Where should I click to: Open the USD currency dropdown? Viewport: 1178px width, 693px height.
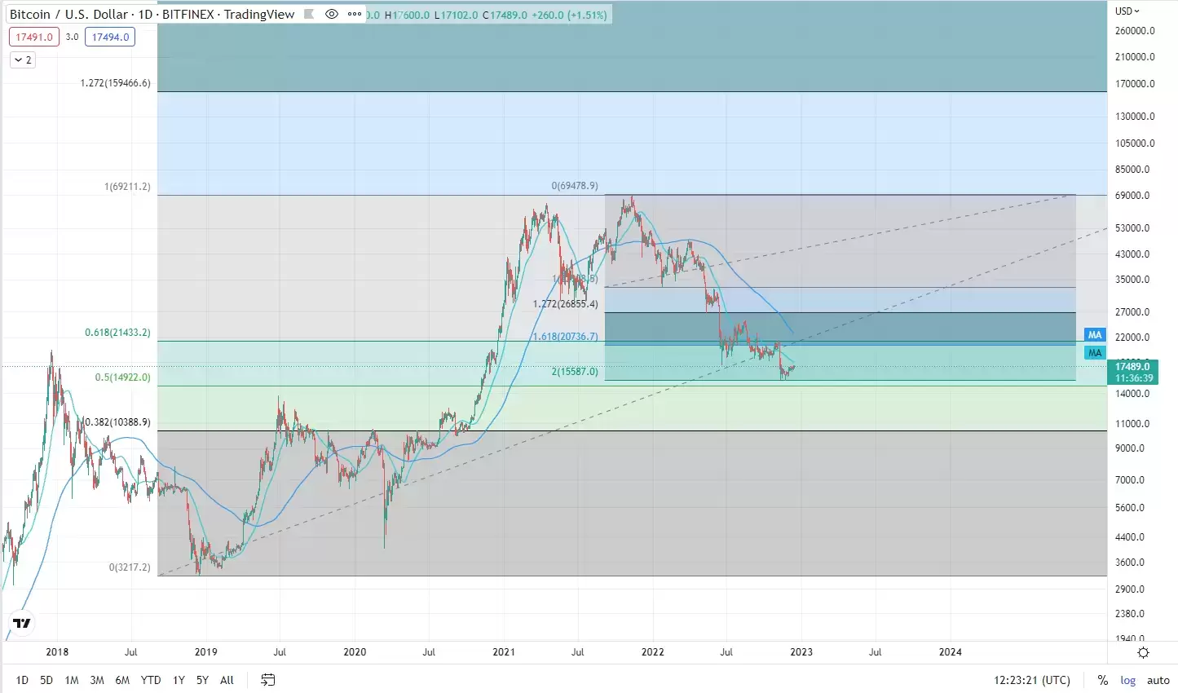click(x=1127, y=11)
